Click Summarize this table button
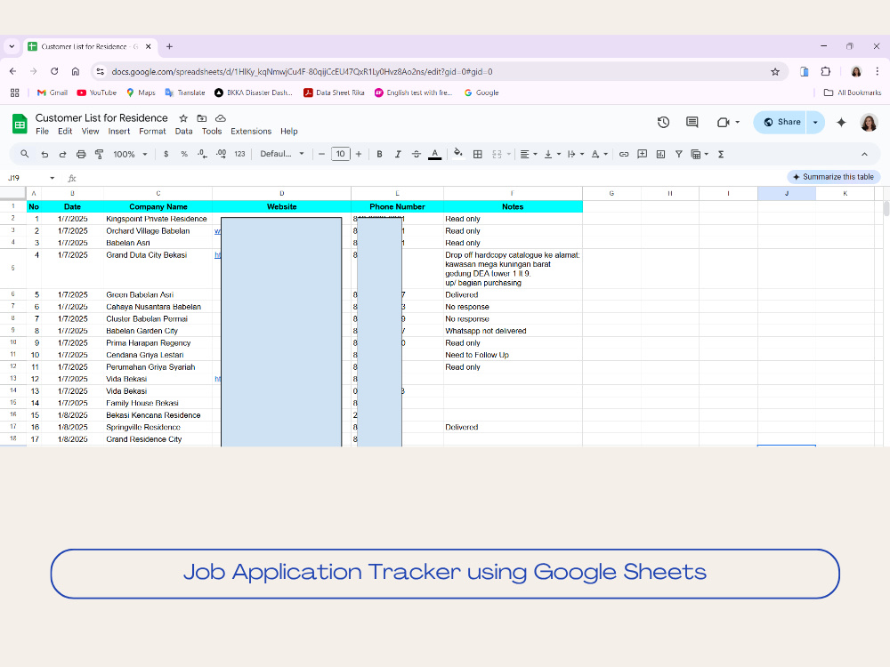The image size is (890, 667). 833,177
